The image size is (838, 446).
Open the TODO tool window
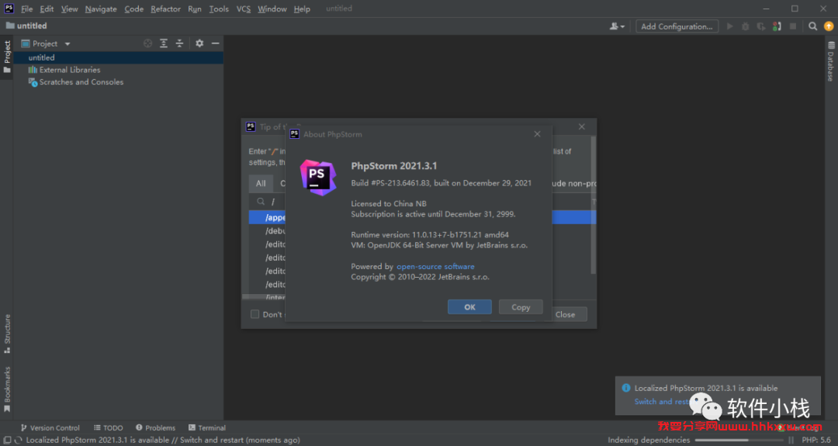109,428
